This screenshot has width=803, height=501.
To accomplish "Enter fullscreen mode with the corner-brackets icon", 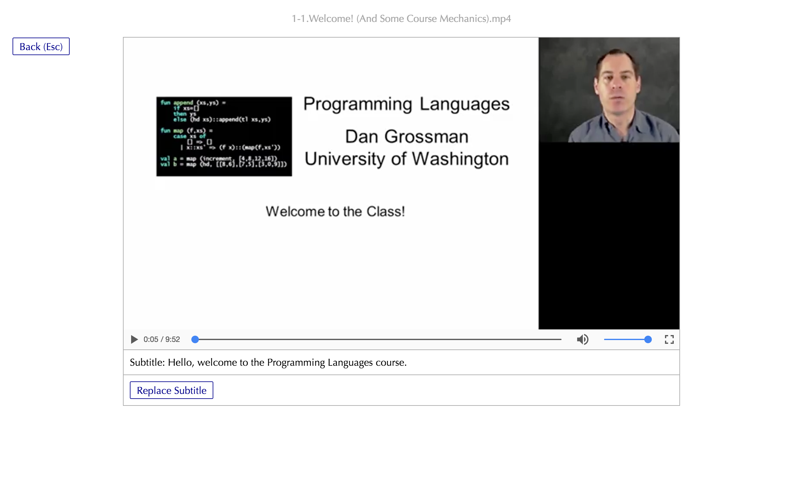I will click(669, 339).
